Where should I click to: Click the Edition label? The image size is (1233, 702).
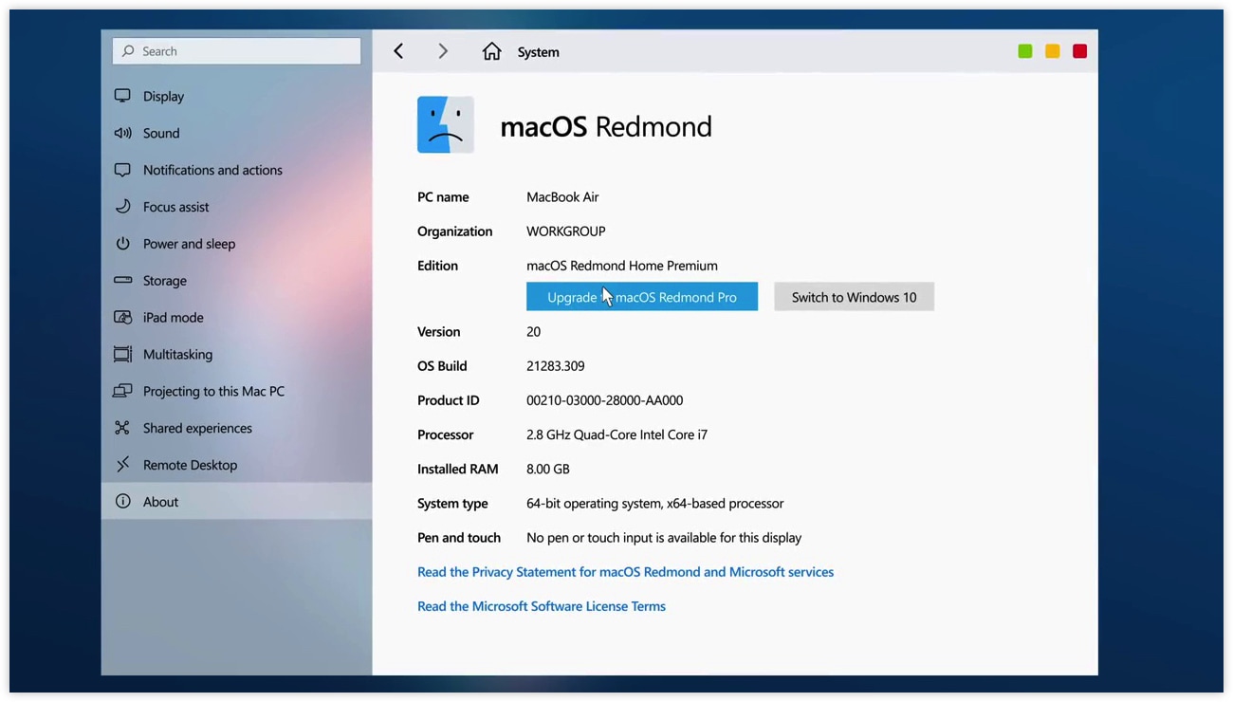437,266
